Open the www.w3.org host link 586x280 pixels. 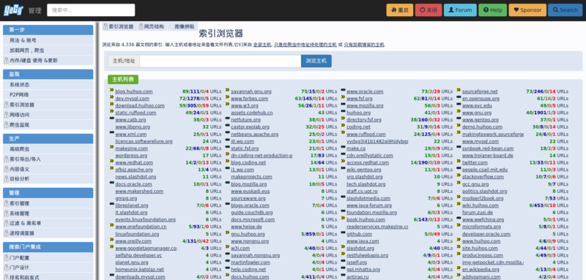point(245,105)
